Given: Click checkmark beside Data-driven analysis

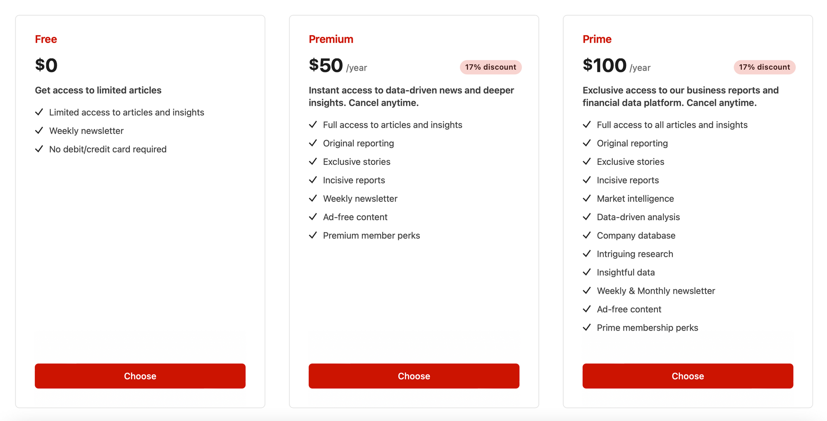Looking at the screenshot, I should pyautogui.click(x=587, y=217).
